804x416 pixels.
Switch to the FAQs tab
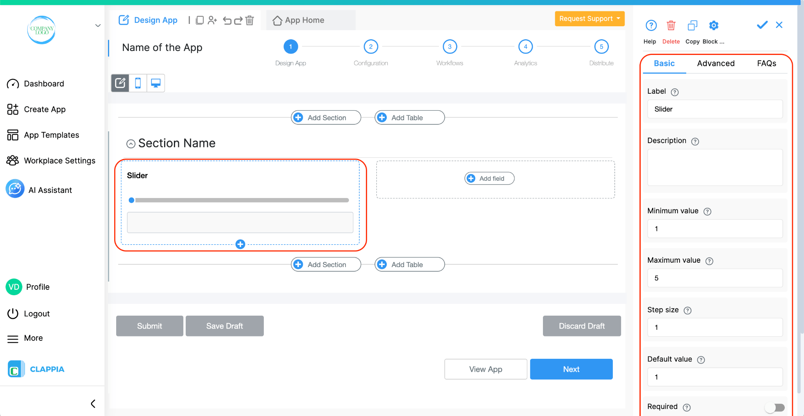click(766, 63)
